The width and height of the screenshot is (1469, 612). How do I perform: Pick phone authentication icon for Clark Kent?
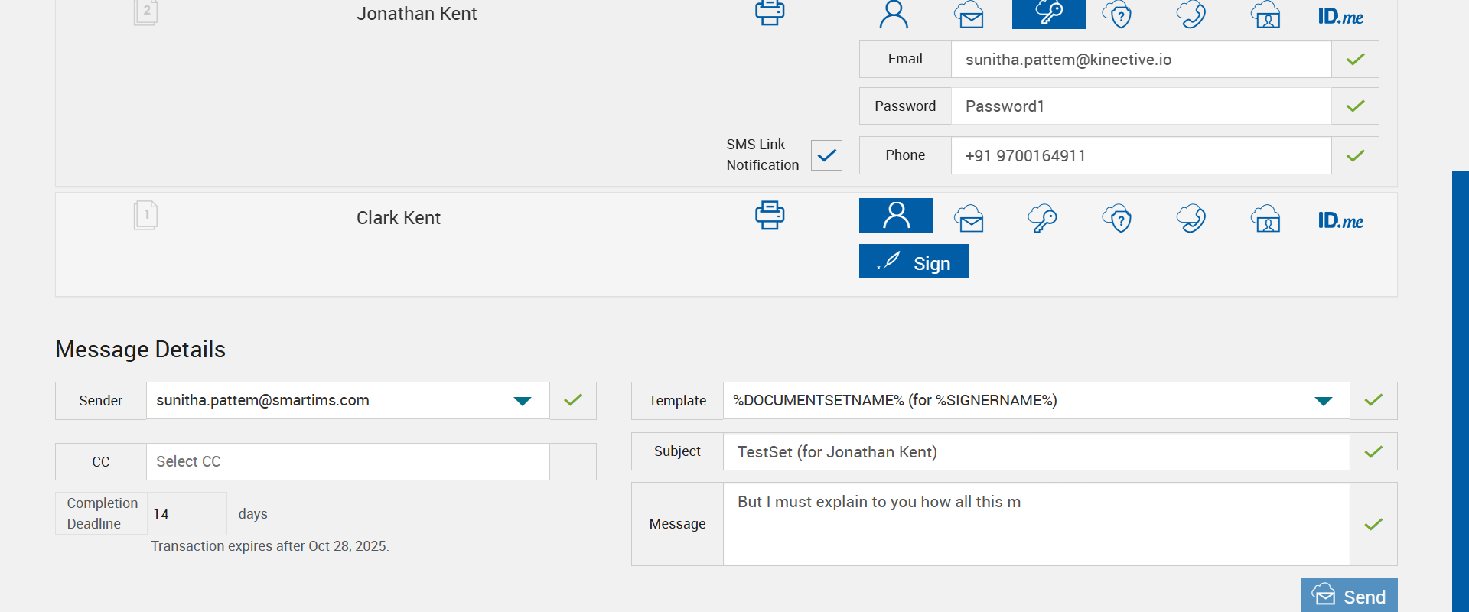pyautogui.click(x=1191, y=219)
